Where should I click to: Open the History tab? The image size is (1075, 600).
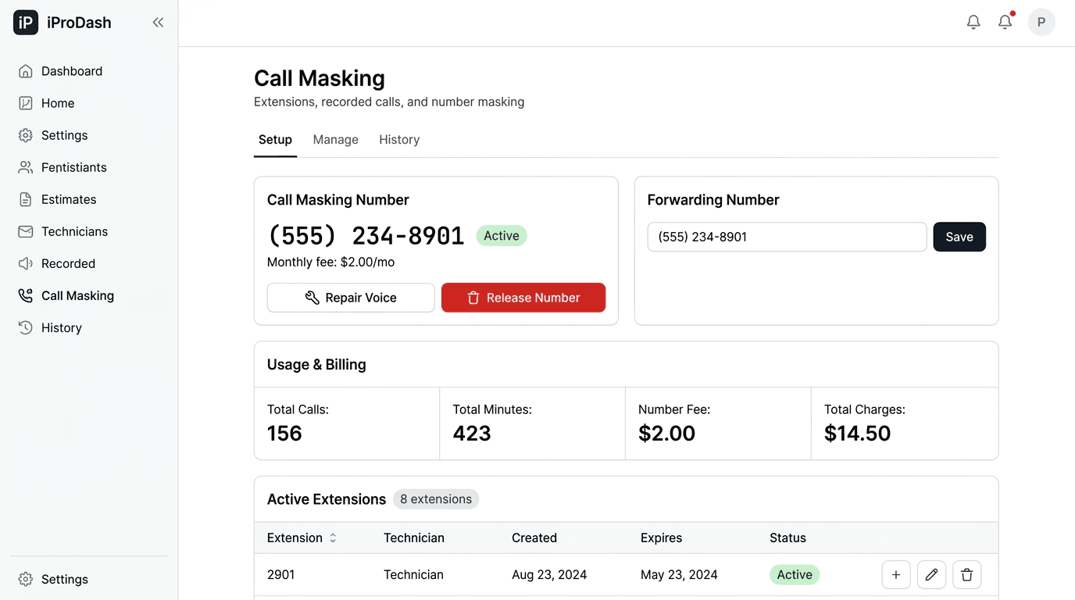[x=398, y=139]
